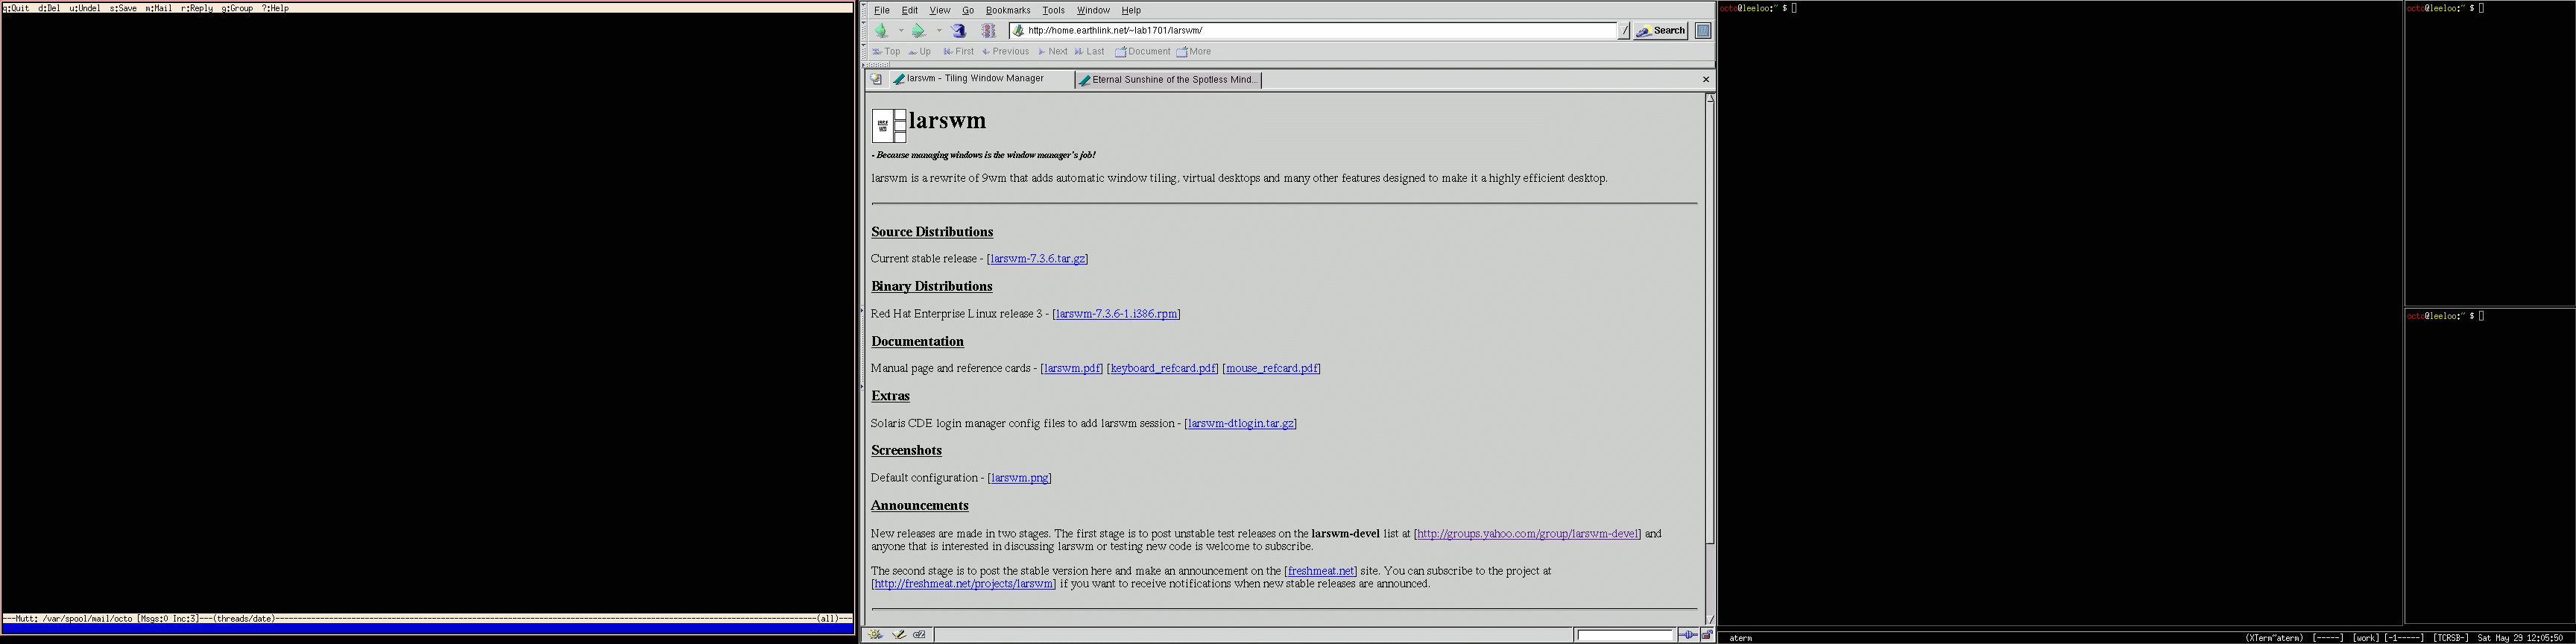Click the Up site-navigation button
This screenshot has height=644, width=2576.
919,52
